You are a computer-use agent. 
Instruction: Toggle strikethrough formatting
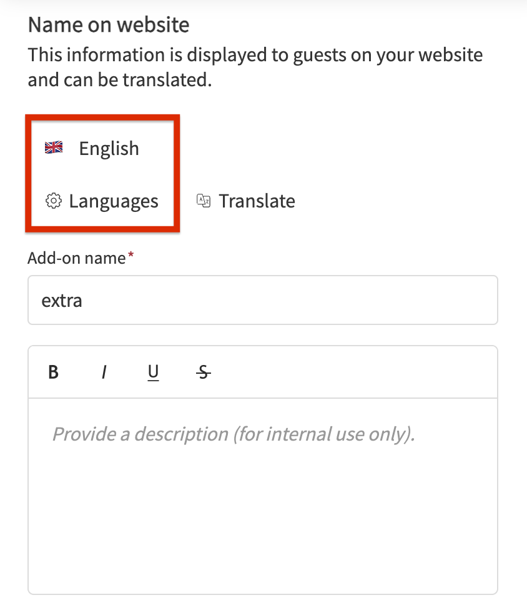pyautogui.click(x=203, y=372)
